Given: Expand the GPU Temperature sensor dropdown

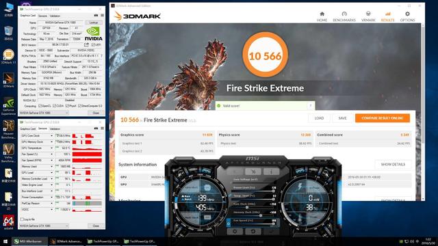Looking at the screenshot, I should pos(51,148).
